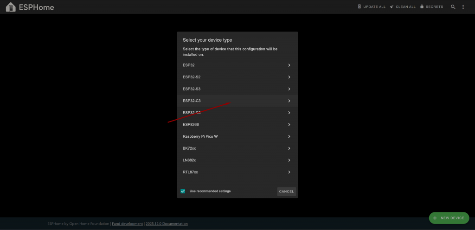Click the arrow beside ESP8266

click(289, 125)
